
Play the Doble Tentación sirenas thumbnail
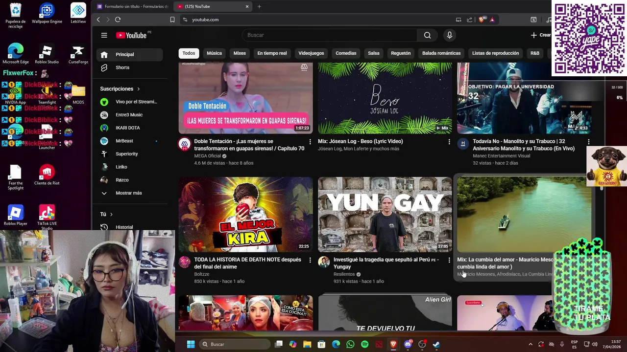[x=245, y=98]
